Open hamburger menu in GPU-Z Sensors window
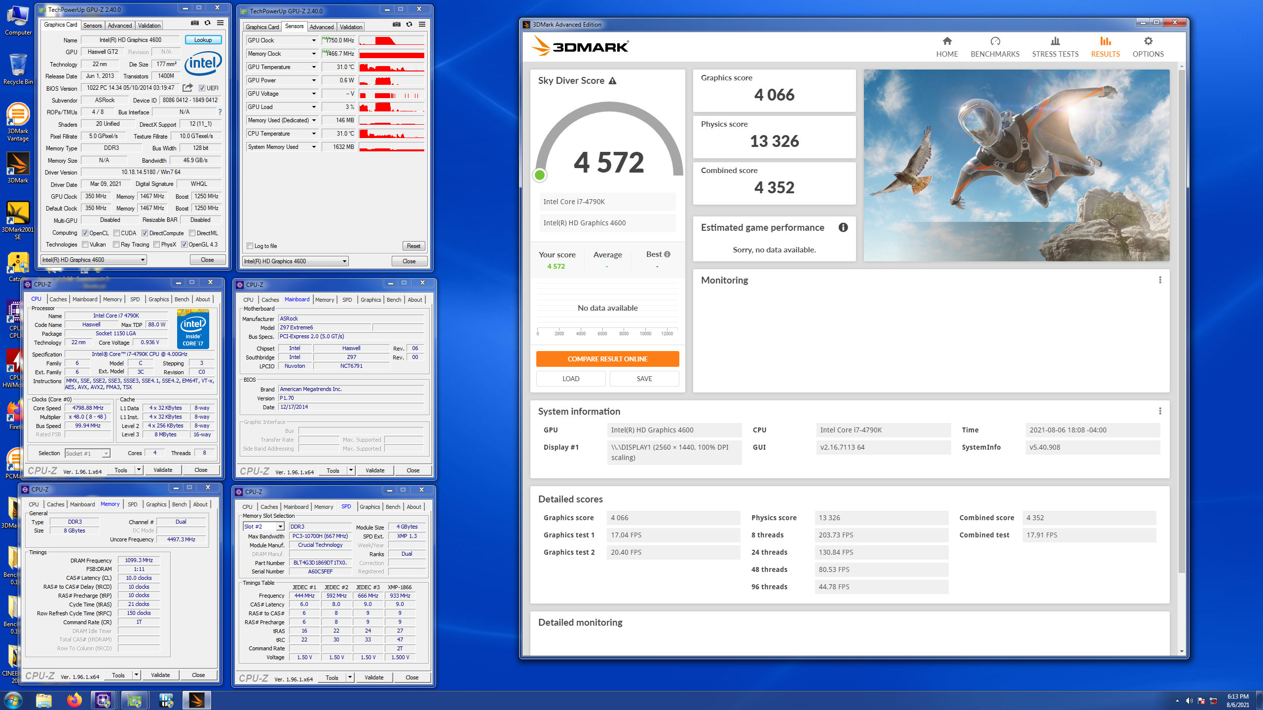This screenshot has width=1263, height=710. (422, 24)
